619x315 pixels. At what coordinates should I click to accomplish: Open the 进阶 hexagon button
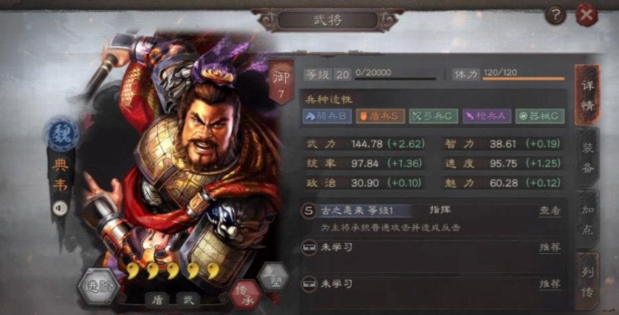98,286
